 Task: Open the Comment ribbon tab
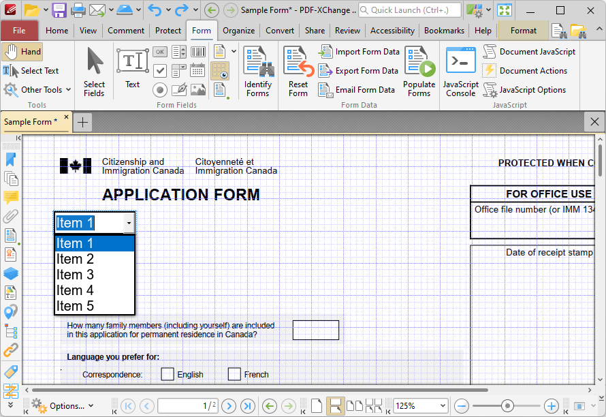coord(126,31)
